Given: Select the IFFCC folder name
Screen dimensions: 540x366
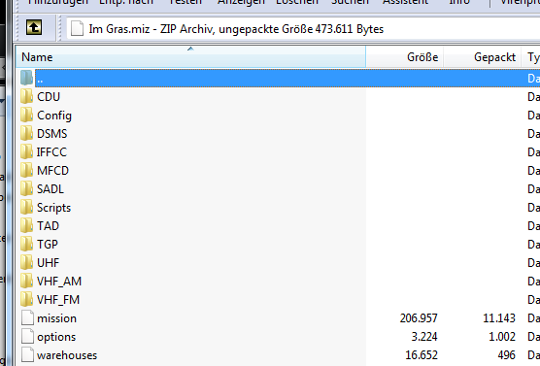Looking at the screenshot, I should pyautogui.click(x=52, y=152).
